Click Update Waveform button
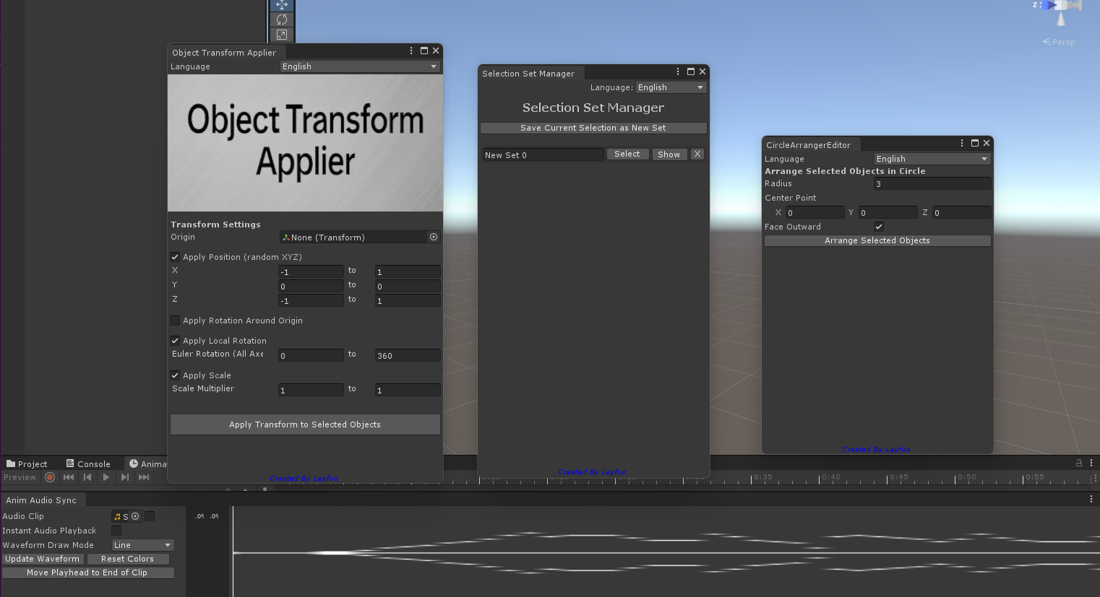This screenshot has width=1100, height=597. [43, 559]
